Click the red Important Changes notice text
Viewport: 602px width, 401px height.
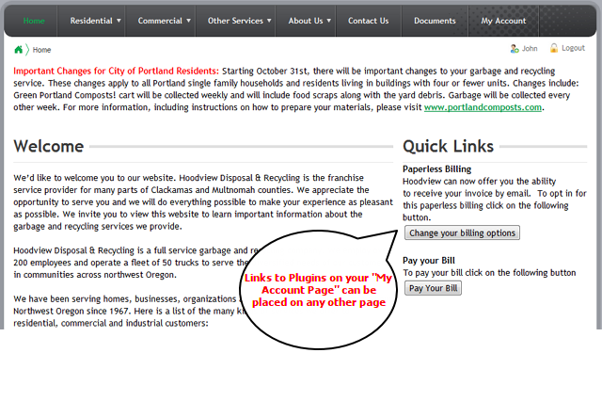[116, 71]
